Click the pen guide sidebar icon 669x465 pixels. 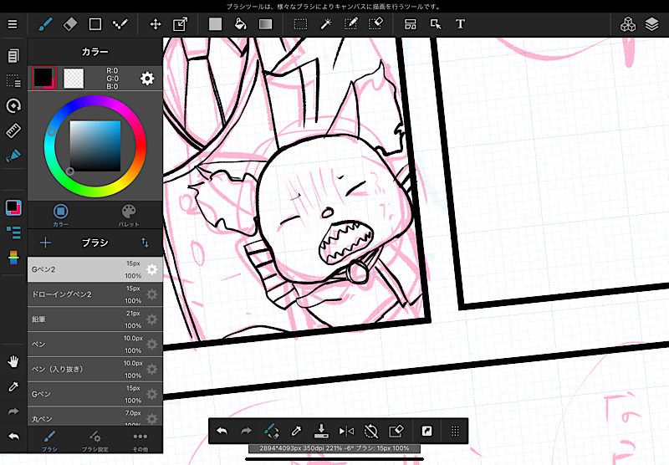[x=13, y=156]
